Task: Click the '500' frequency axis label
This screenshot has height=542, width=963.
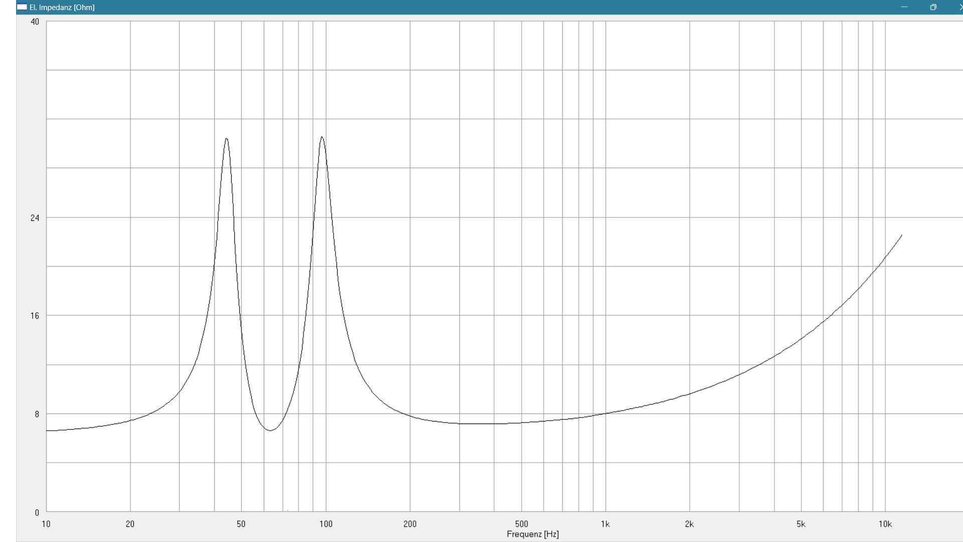Action: [x=522, y=524]
